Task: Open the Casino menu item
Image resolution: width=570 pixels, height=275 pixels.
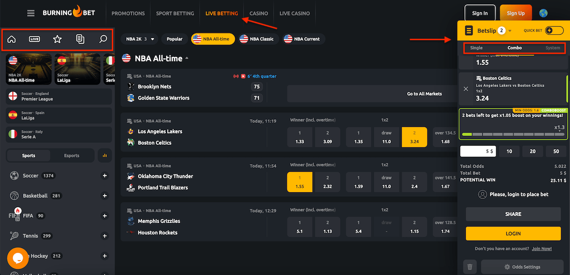Action: 259,13
